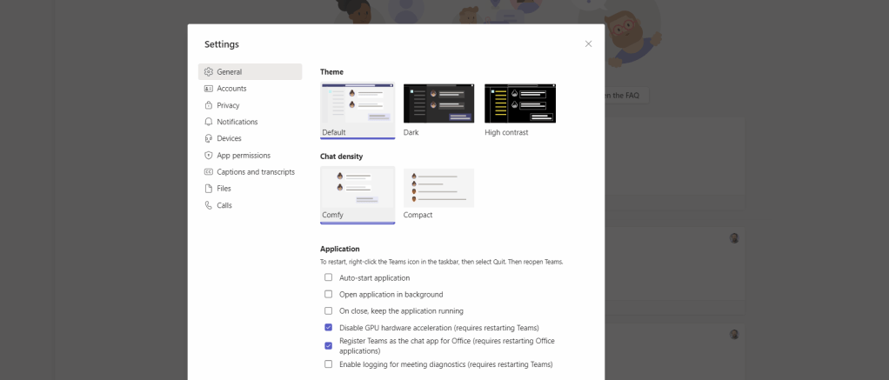Click the Devices headset icon
Viewport: 889px width, 380px height.
pyautogui.click(x=209, y=138)
